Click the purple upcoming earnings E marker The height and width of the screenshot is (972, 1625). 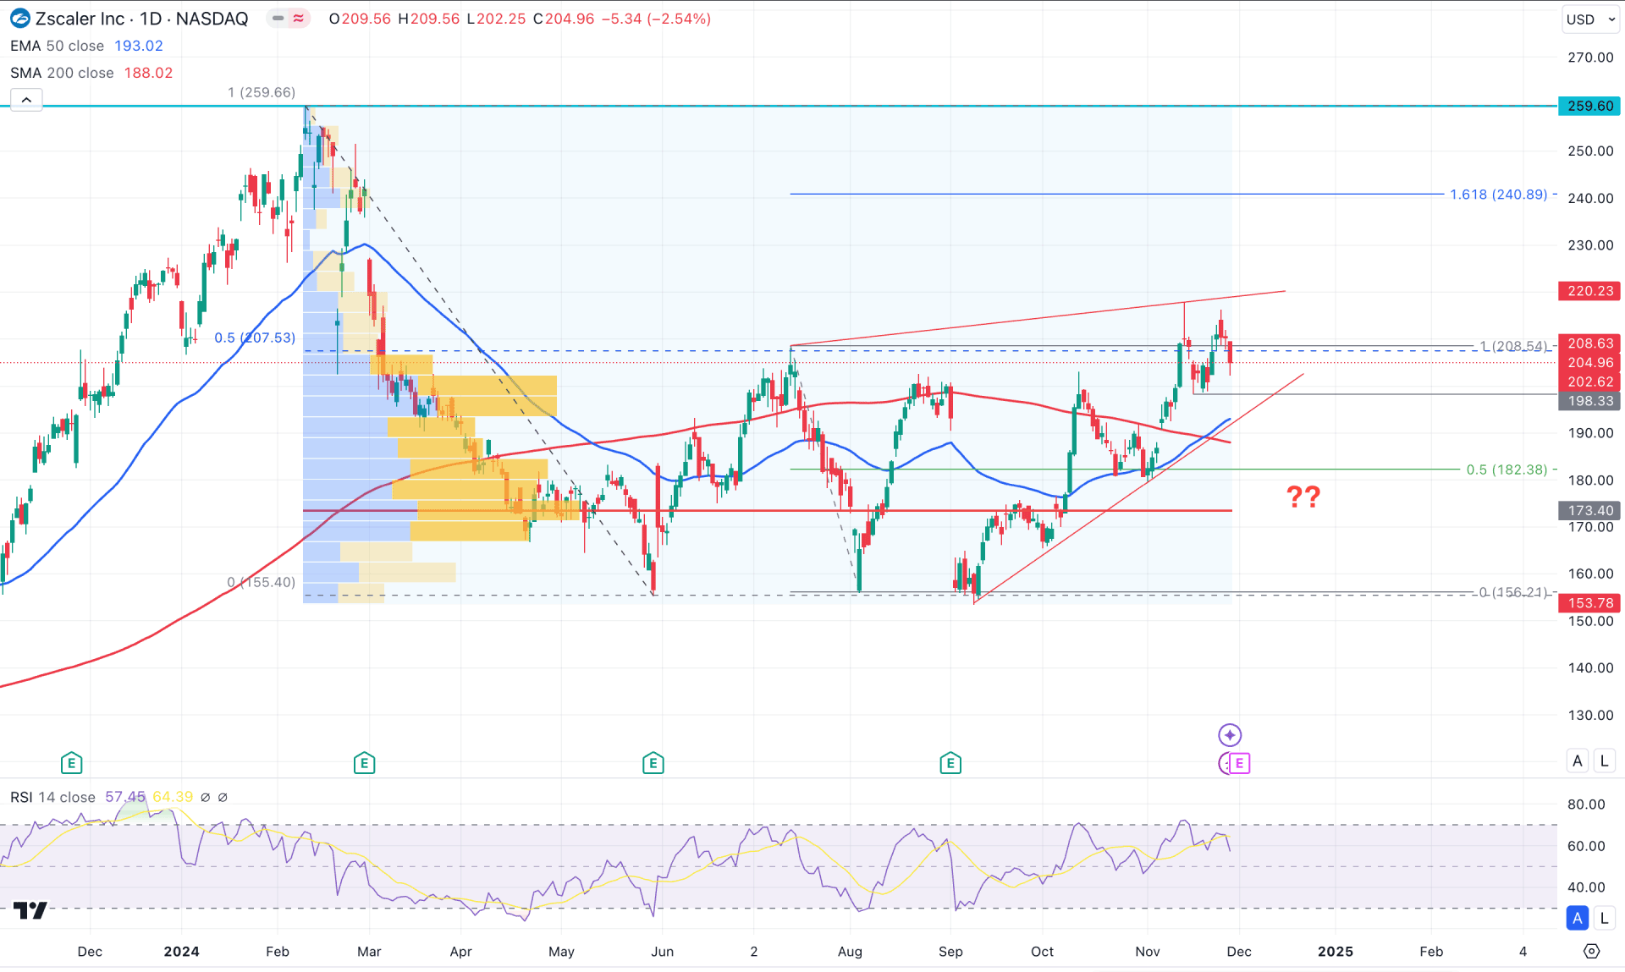click(x=1238, y=763)
